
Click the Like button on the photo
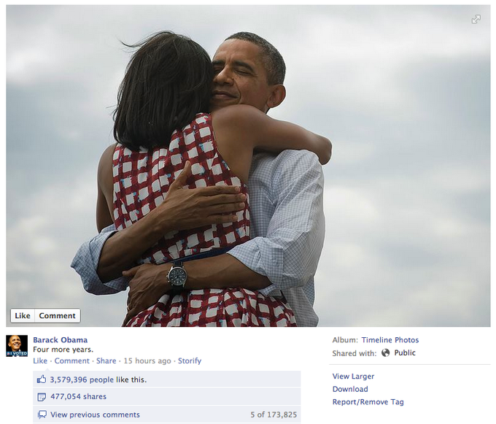point(23,316)
